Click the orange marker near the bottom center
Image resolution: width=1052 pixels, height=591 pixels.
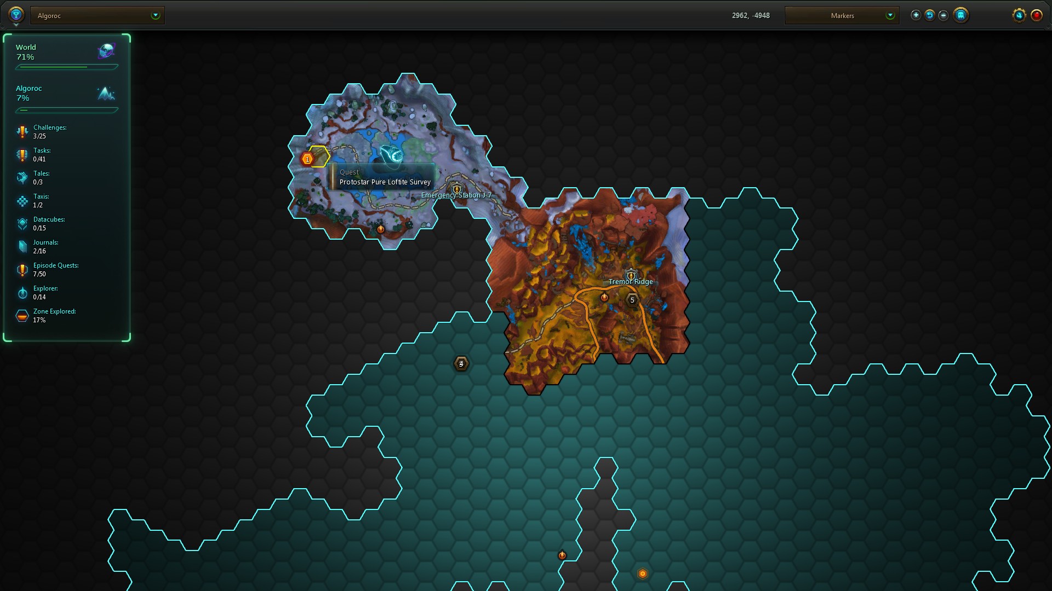pyautogui.click(x=562, y=555)
